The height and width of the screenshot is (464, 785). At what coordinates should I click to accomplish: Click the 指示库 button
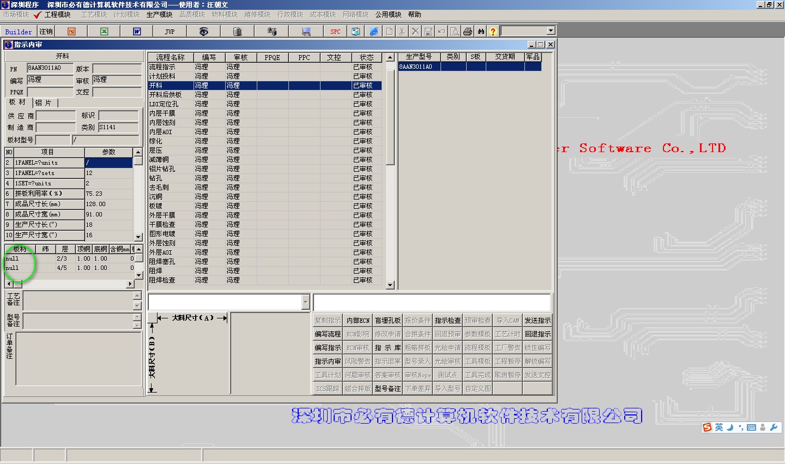point(388,348)
